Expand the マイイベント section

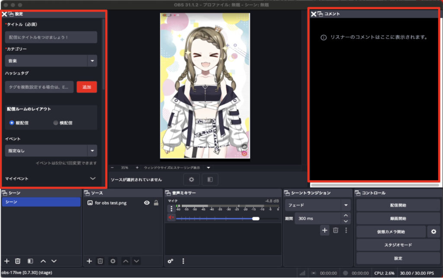tap(93, 178)
